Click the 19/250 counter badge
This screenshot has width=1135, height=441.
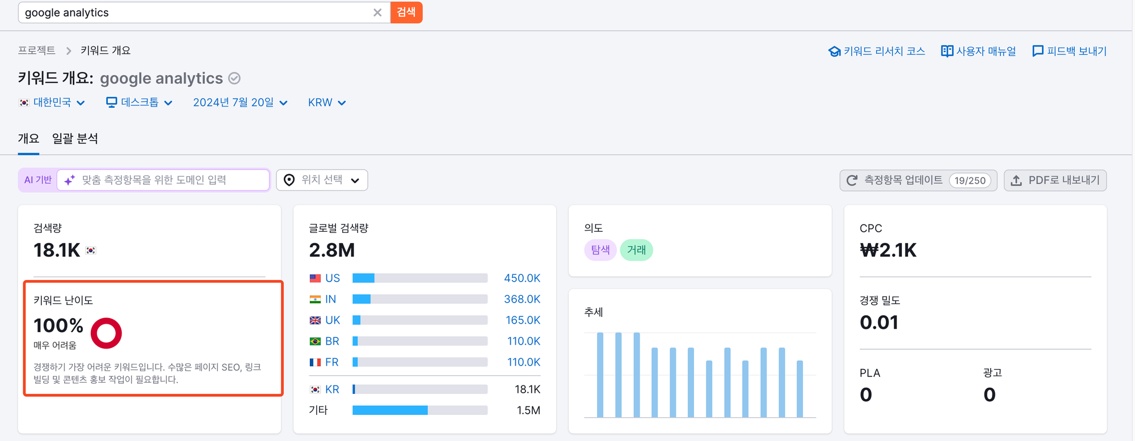970,180
